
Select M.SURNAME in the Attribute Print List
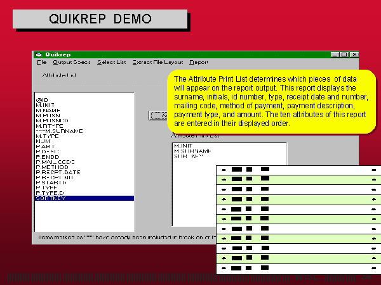point(191,151)
